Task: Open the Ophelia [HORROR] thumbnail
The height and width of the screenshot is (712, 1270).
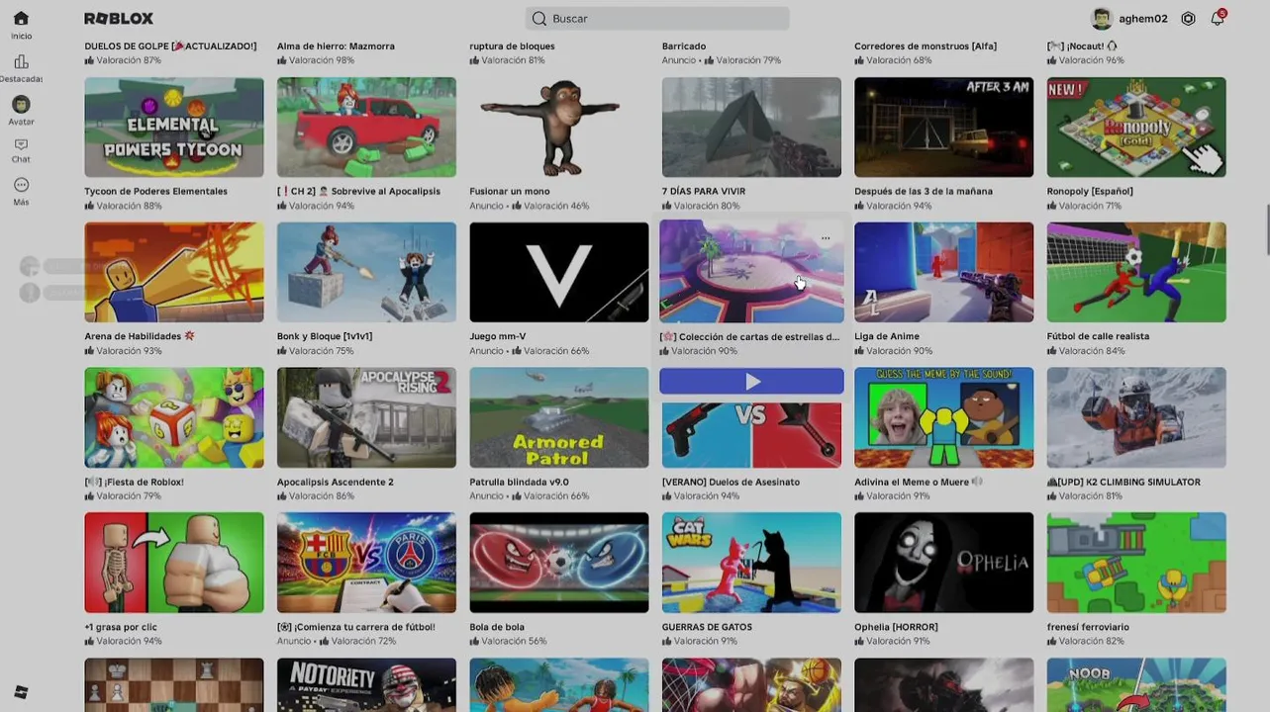Action: coord(944,563)
